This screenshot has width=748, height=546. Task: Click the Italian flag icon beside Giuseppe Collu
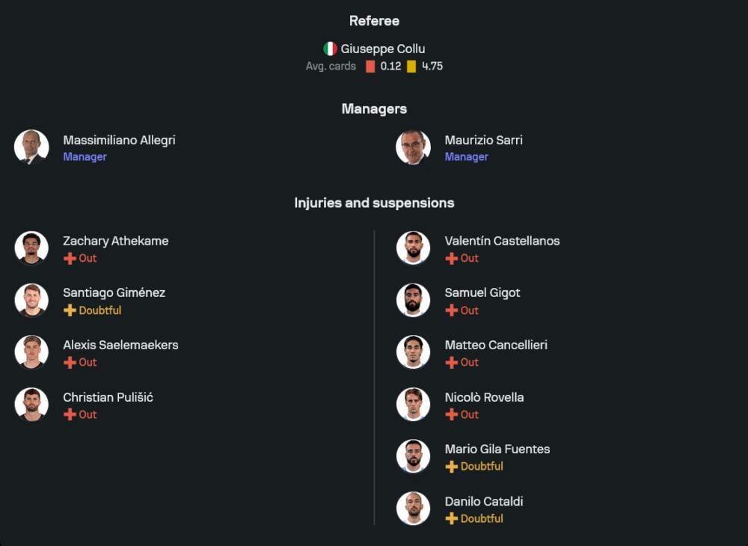330,49
